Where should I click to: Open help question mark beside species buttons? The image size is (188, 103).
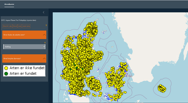(46, 25)
